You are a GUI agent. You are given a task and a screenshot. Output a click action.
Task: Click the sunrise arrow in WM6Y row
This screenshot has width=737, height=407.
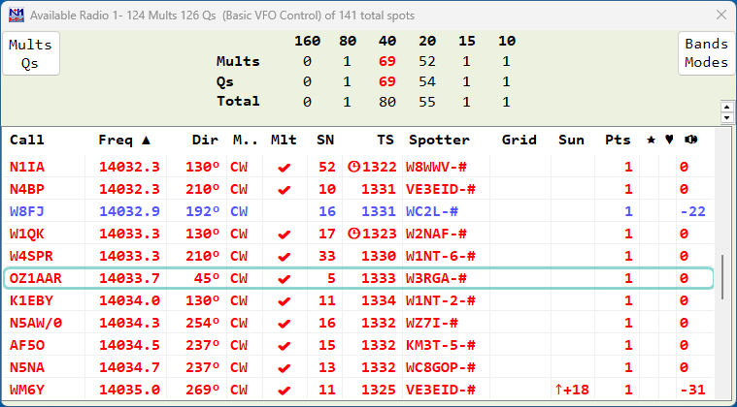pyautogui.click(x=559, y=390)
